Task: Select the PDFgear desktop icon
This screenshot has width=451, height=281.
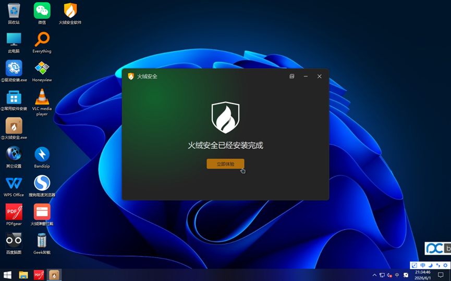Action: (14, 215)
